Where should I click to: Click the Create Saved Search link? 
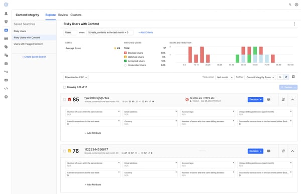tap(34, 57)
